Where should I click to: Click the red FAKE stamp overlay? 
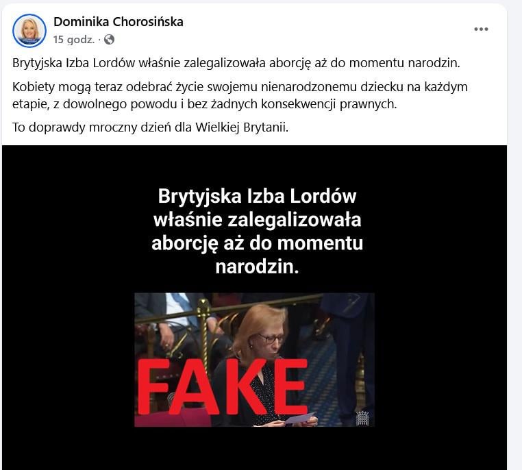pos(223,387)
